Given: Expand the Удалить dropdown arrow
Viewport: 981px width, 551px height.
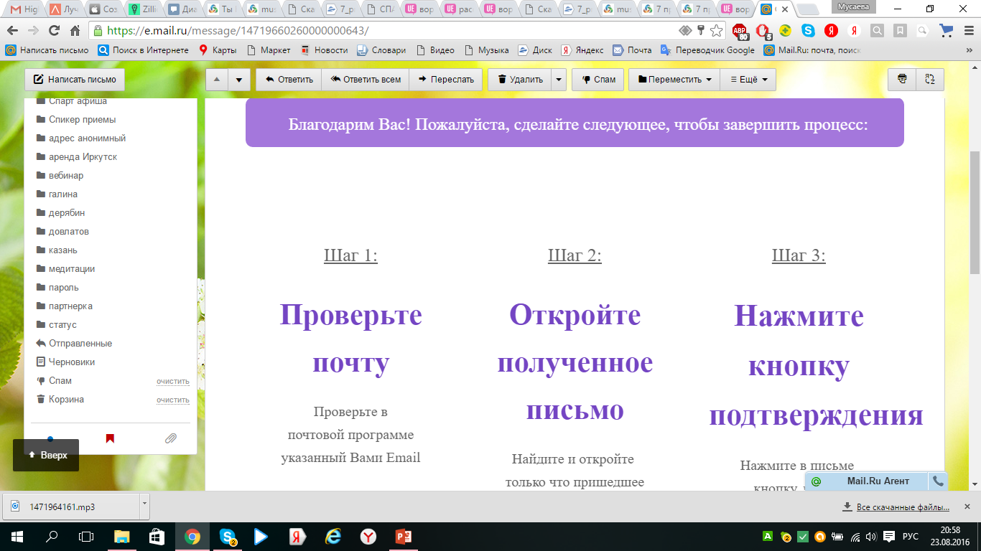Looking at the screenshot, I should (559, 80).
